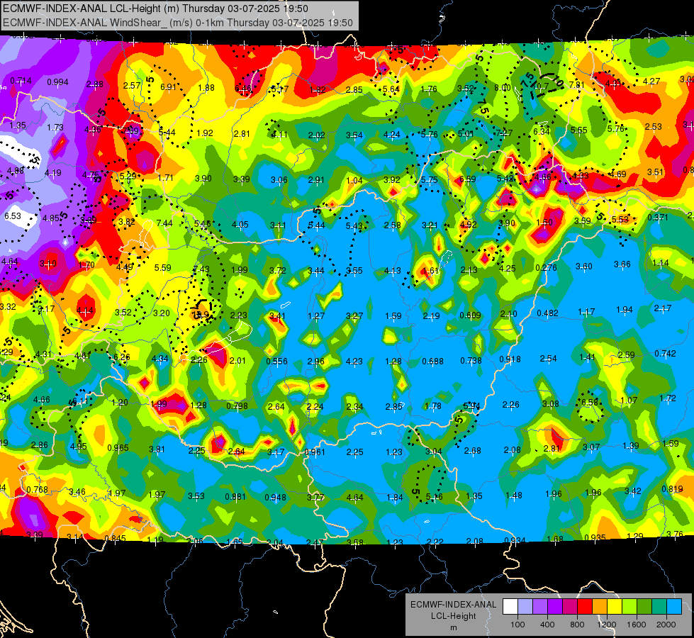Click the wind shear value '0.556'
Image resolution: width=694 pixels, height=638 pixels.
(x=276, y=362)
